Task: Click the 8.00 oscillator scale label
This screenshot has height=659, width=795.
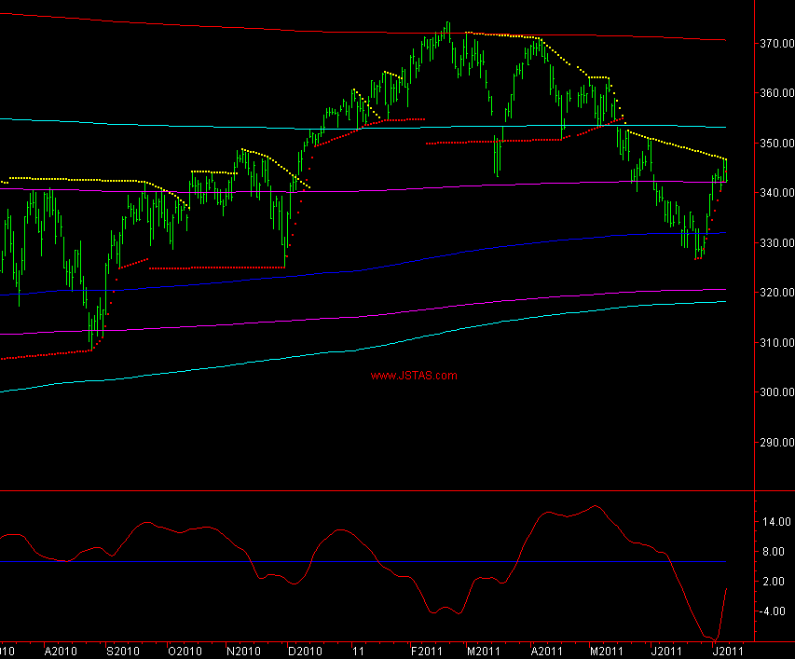Action: tap(775, 552)
